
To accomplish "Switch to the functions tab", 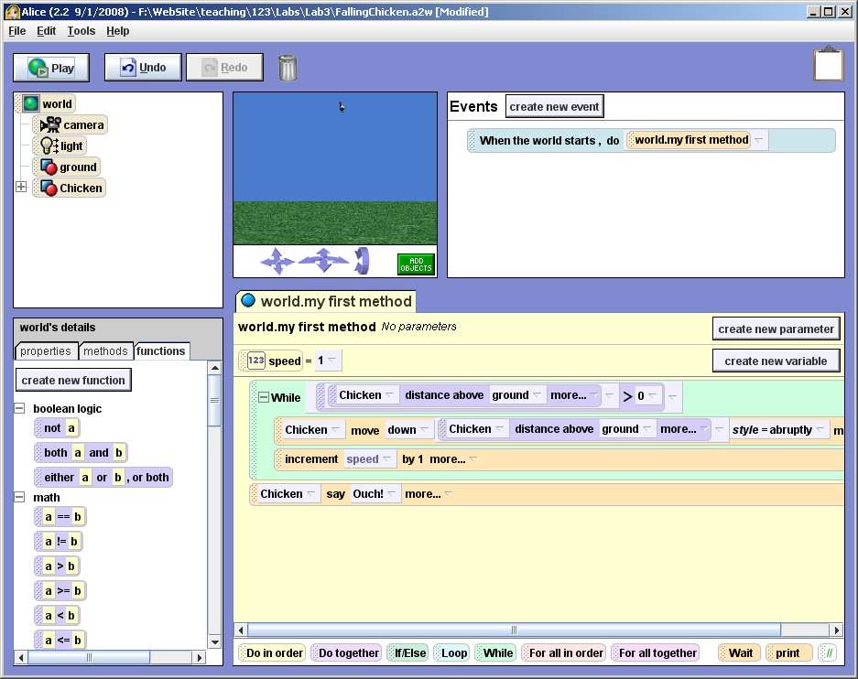I will 161,351.
